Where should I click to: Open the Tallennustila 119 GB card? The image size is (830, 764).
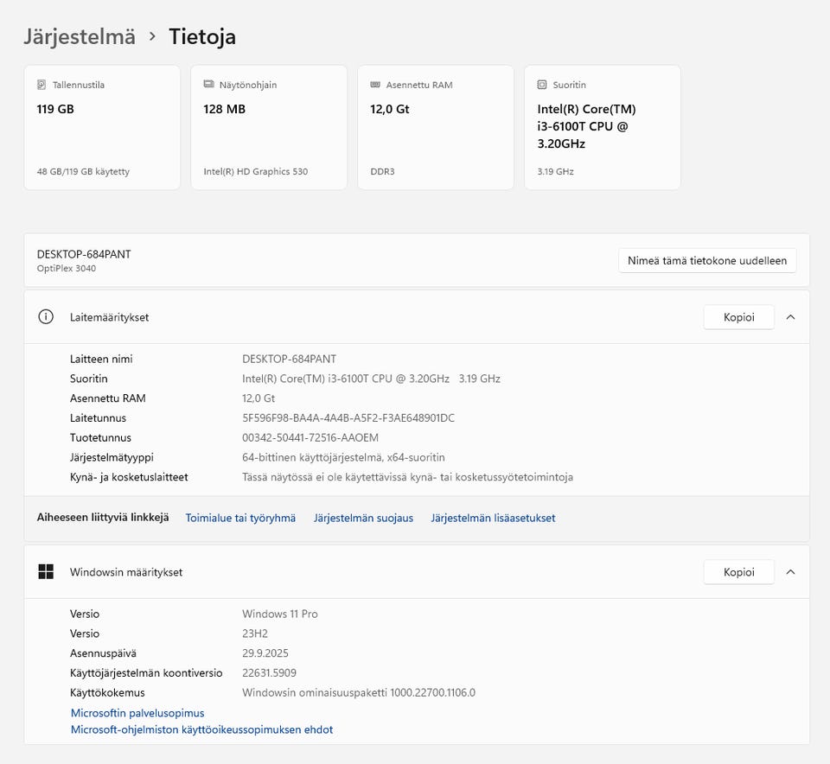point(102,127)
